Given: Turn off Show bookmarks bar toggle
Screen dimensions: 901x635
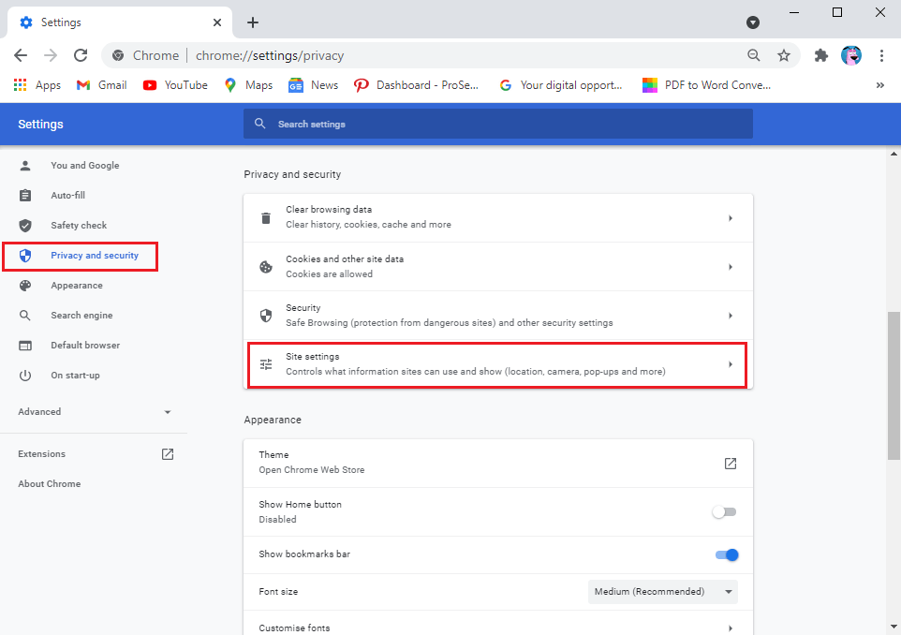Looking at the screenshot, I should [x=726, y=554].
